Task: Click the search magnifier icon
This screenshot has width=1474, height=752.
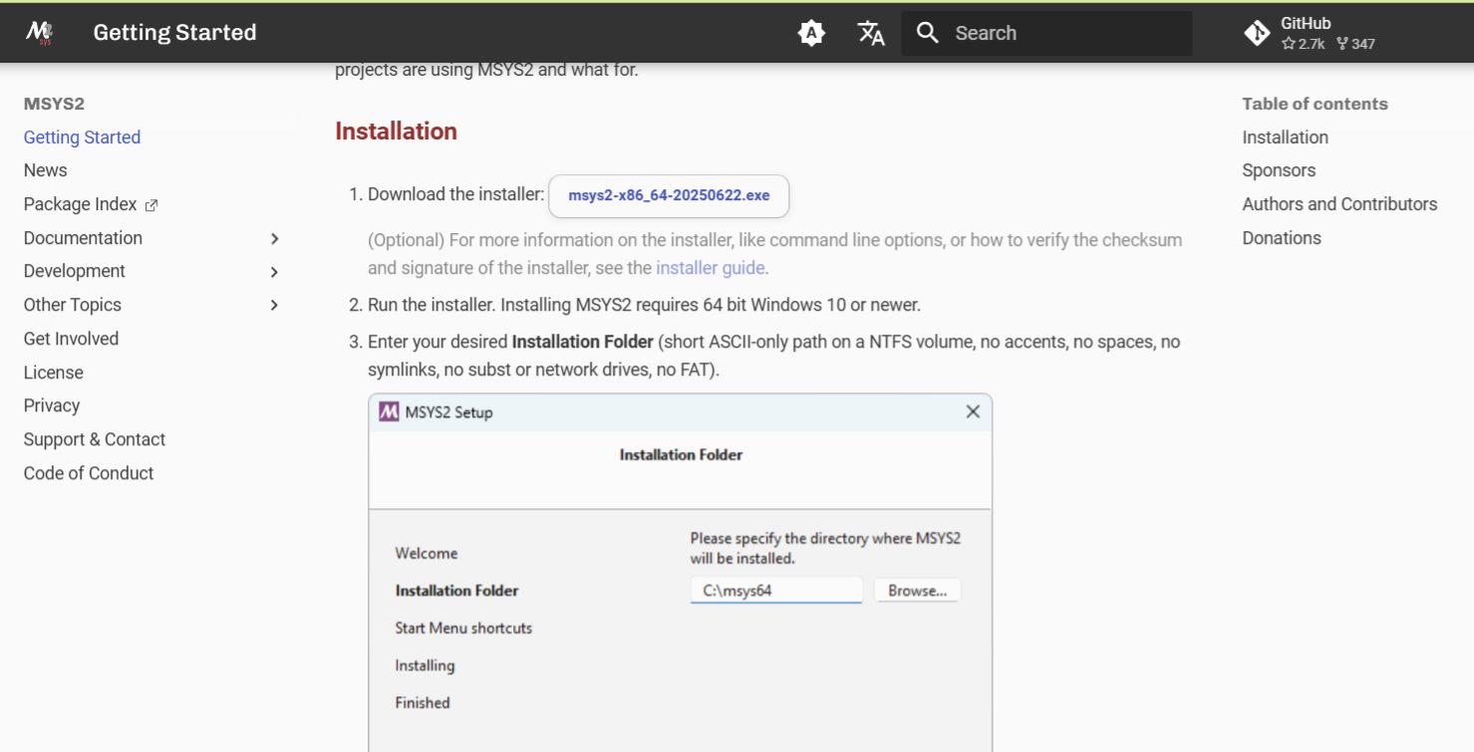Action: 928,33
